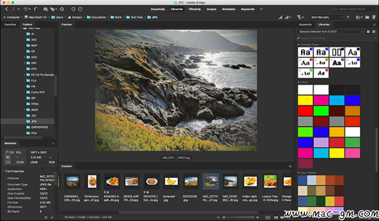Select the yellow color swatch
The width and height of the screenshot is (379, 221).
[x=306, y=100]
